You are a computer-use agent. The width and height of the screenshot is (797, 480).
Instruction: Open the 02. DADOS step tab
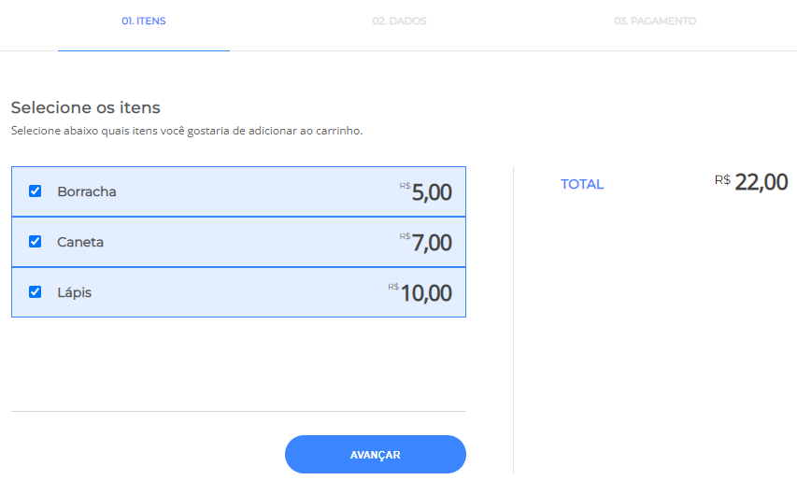tap(399, 21)
